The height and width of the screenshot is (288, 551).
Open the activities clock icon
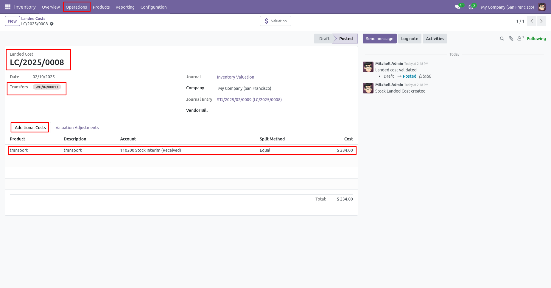coord(471,7)
